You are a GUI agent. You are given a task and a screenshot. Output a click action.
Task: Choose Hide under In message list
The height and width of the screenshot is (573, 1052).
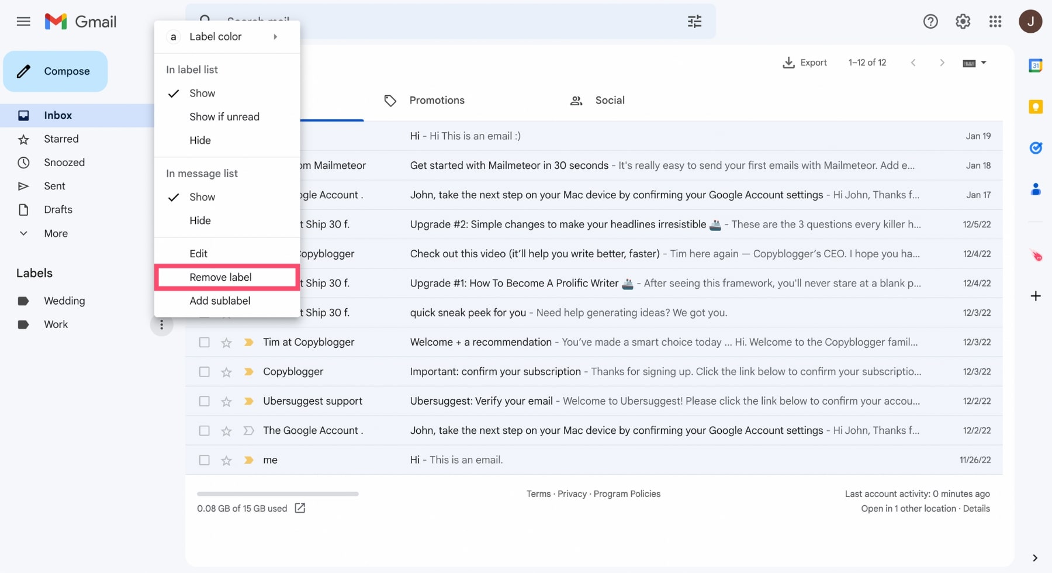point(227,220)
